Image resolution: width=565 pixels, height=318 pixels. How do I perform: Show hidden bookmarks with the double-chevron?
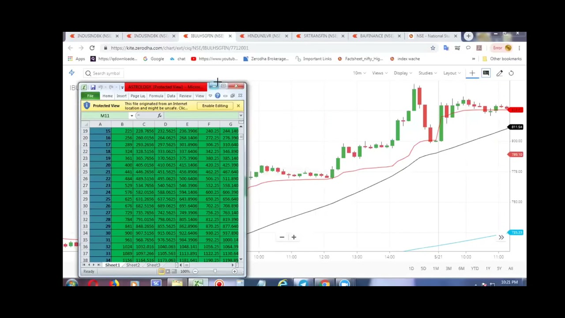tap(473, 59)
